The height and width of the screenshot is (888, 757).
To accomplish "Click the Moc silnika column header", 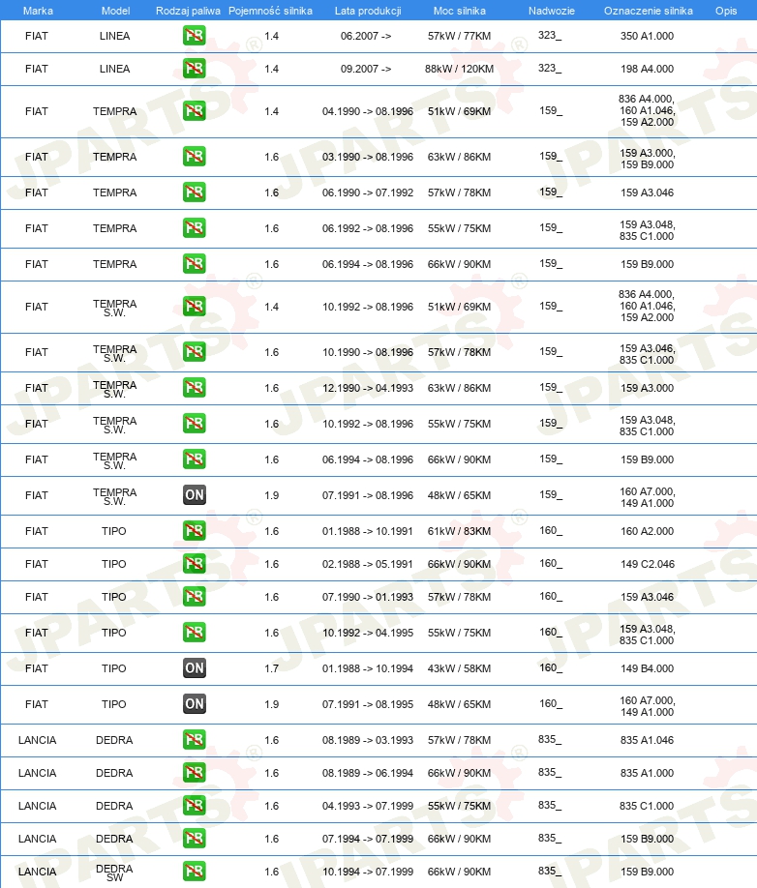I will pyautogui.click(x=460, y=11).
